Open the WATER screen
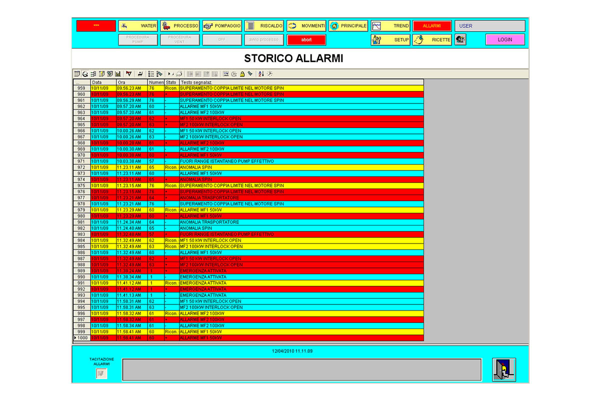Screen dimensions: 600x400 click(x=138, y=26)
